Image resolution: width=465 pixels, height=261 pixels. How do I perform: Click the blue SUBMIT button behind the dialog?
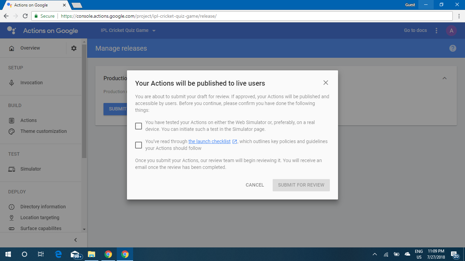[115, 109]
